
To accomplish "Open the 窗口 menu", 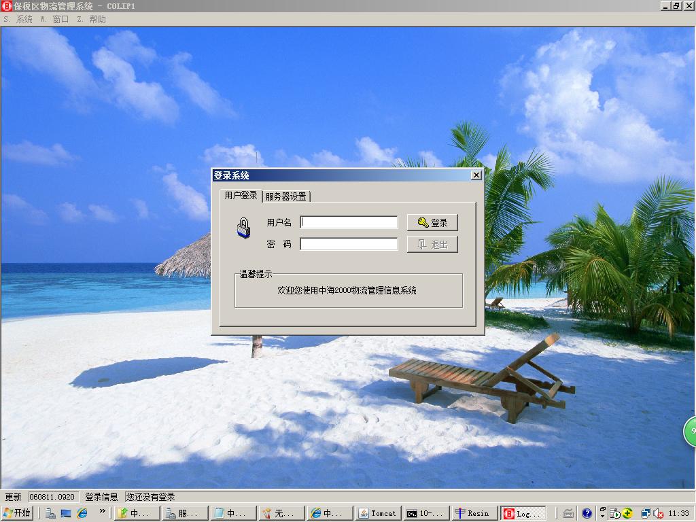I will click(60, 19).
